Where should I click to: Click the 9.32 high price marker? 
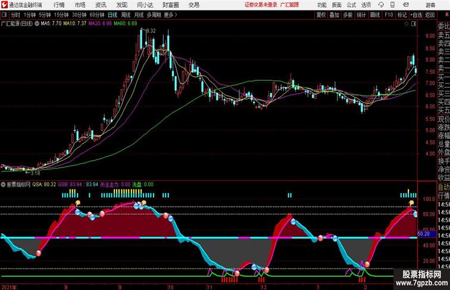pyautogui.click(x=151, y=31)
